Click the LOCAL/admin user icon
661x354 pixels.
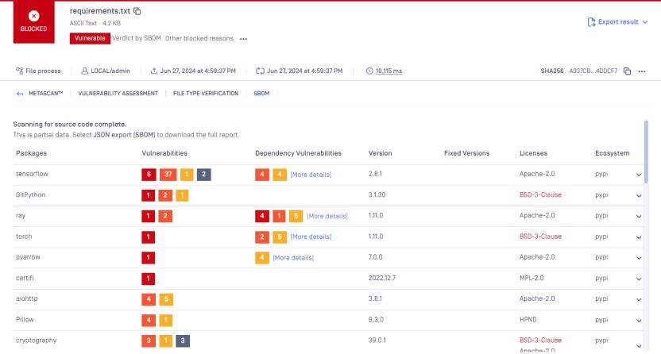84,71
